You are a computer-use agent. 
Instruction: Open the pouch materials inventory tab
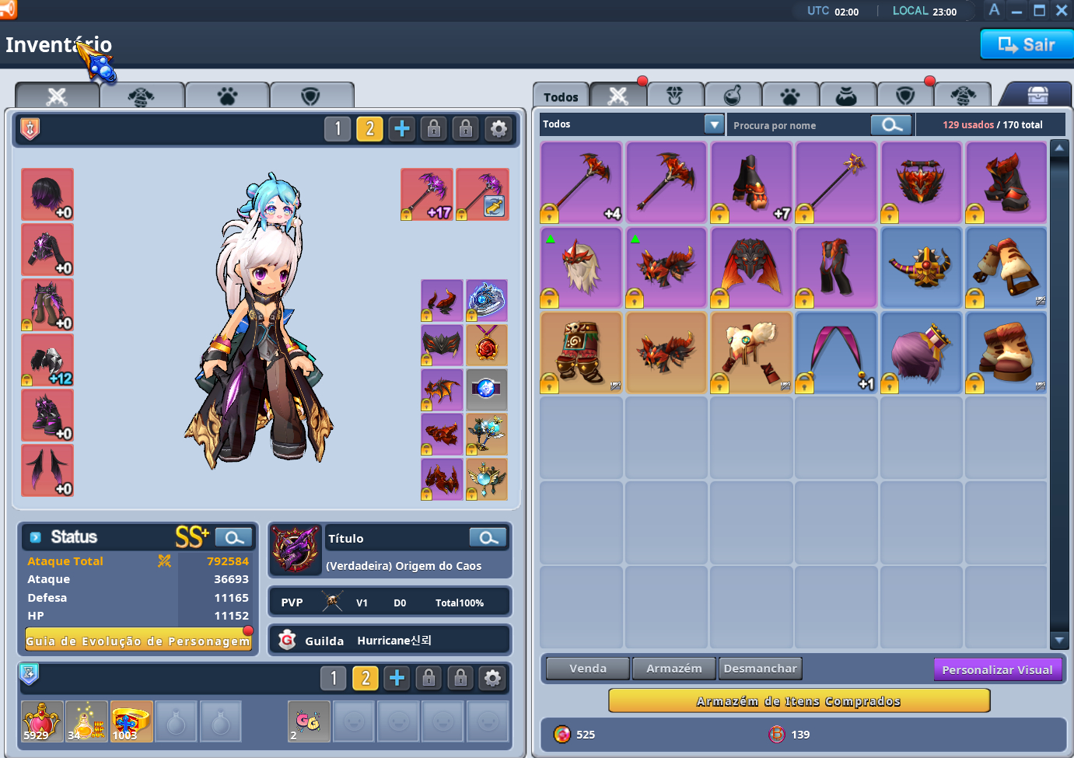(847, 96)
